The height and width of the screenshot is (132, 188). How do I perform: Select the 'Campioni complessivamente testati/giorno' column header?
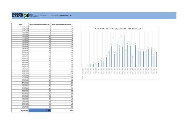62,24
